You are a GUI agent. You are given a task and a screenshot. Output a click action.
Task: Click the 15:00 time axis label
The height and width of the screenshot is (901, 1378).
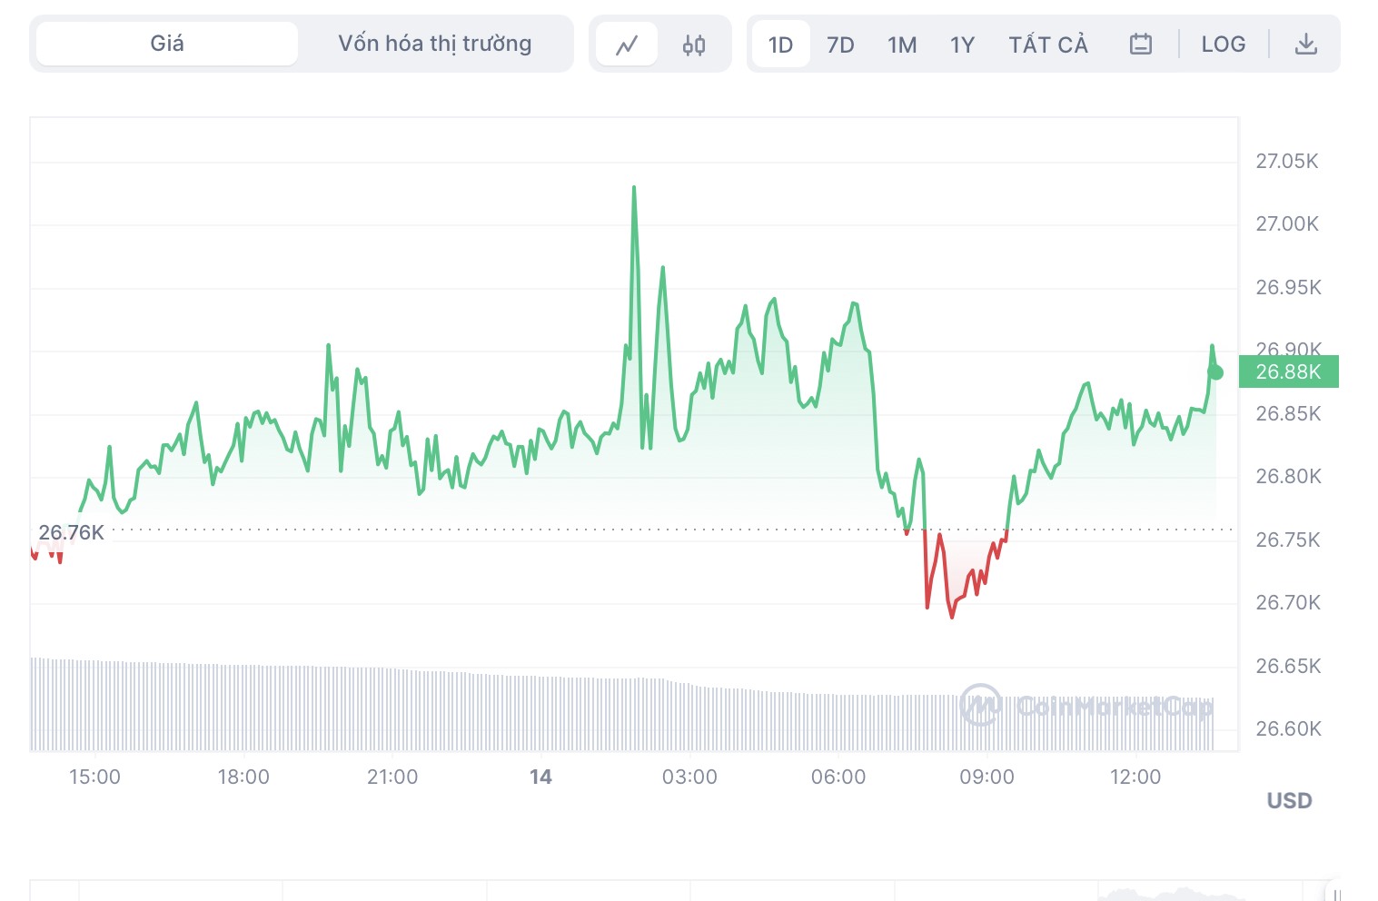[94, 777]
